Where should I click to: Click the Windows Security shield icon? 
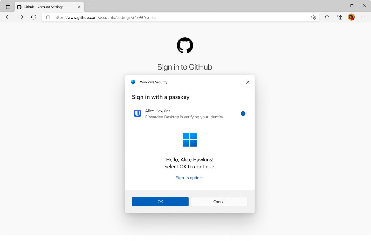coord(133,82)
